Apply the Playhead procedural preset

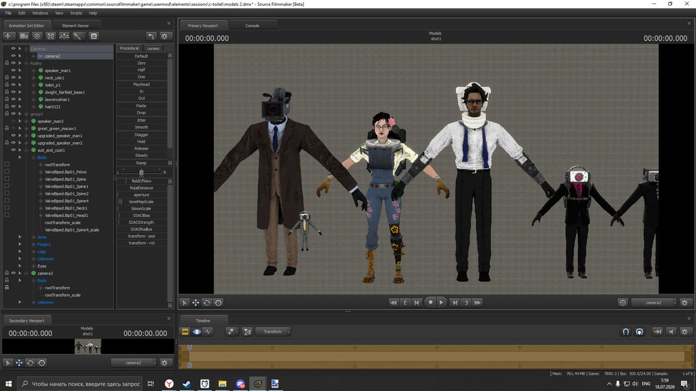142,84
